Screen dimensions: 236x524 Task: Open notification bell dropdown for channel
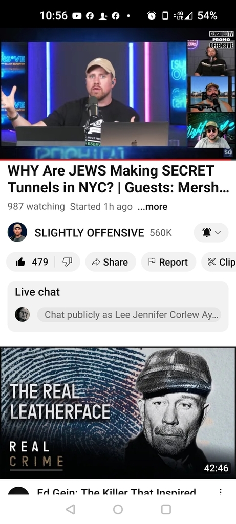point(211,233)
